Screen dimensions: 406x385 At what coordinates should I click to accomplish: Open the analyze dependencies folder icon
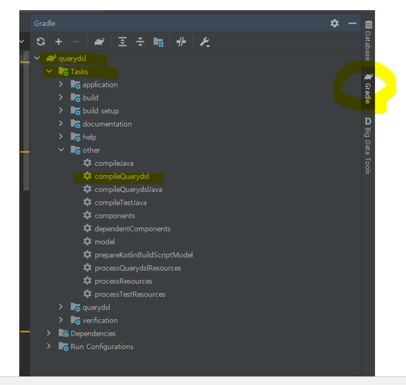click(x=158, y=42)
